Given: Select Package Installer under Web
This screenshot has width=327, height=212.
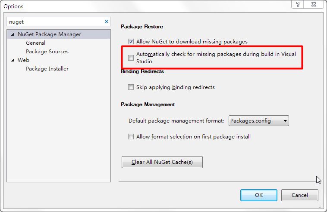Looking at the screenshot, I should point(47,69).
